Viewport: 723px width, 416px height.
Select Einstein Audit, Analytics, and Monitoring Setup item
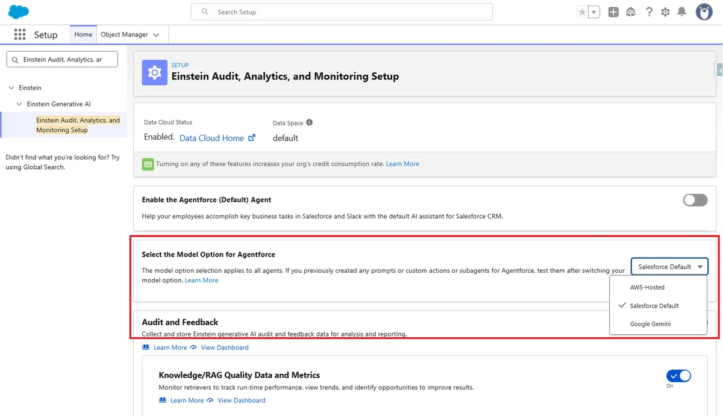pos(78,125)
